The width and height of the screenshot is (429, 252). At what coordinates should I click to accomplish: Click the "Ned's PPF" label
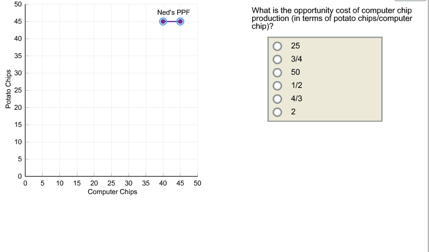pyautogui.click(x=173, y=13)
